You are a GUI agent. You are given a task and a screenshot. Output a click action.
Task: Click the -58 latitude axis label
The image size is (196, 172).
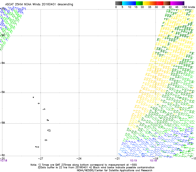click(2, 123)
